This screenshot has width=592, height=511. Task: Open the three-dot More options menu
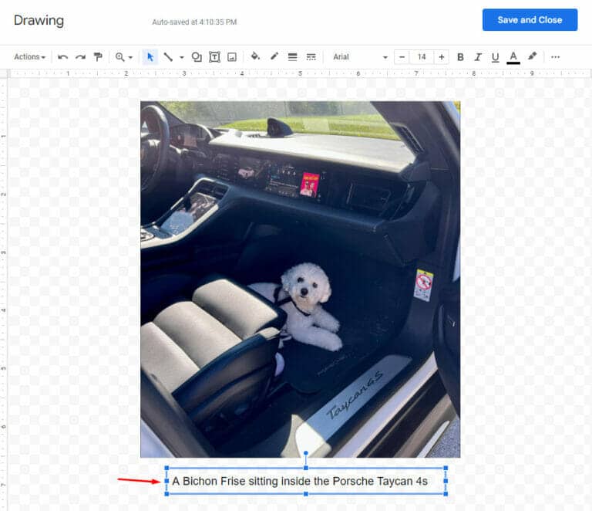click(555, 57)
